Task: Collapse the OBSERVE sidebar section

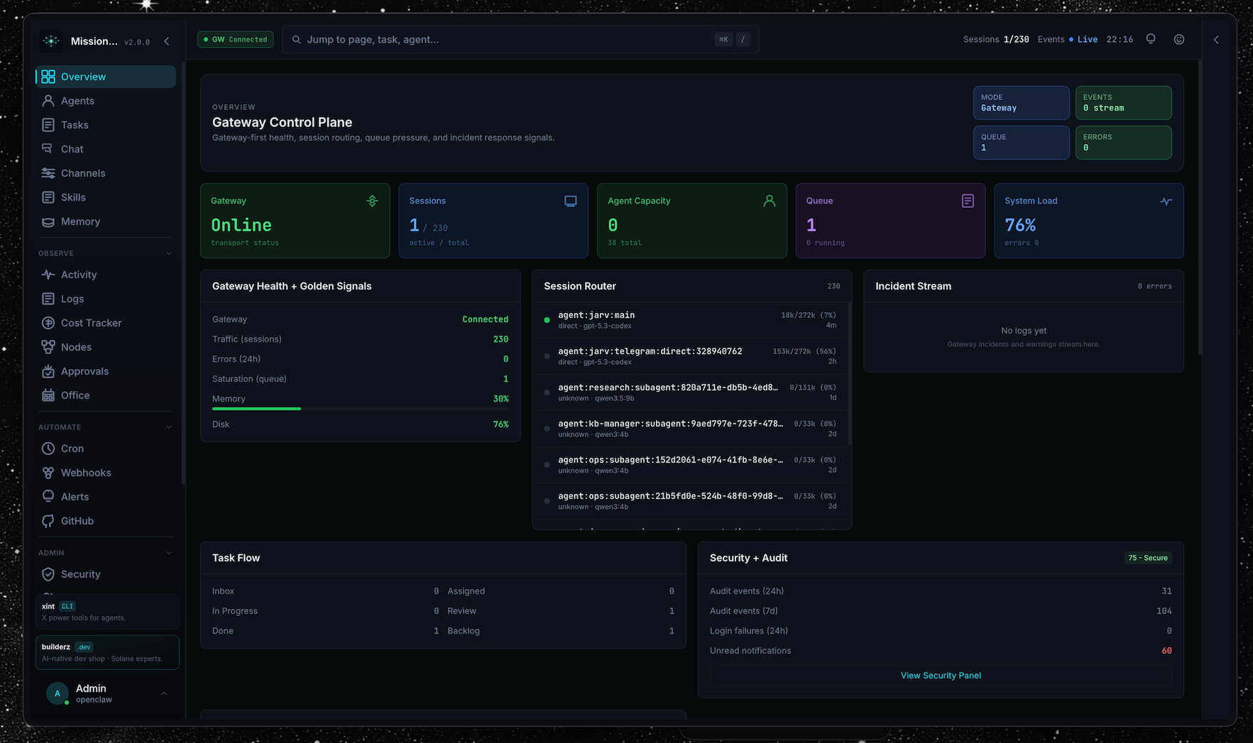Action: 169,253
